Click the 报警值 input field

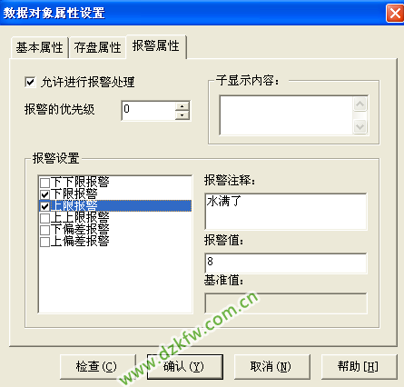286,263
